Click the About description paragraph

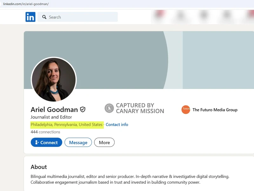(130, 179)
